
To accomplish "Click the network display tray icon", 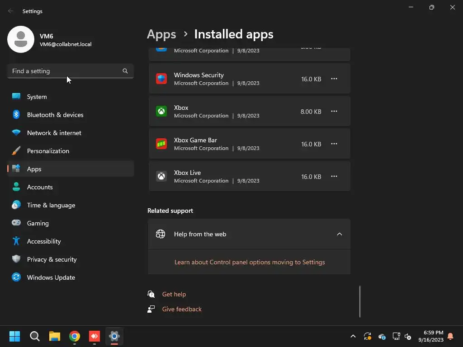I will point(396,336).
